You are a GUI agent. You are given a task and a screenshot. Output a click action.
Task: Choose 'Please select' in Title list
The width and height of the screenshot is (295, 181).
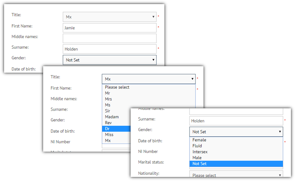[149, 87]
